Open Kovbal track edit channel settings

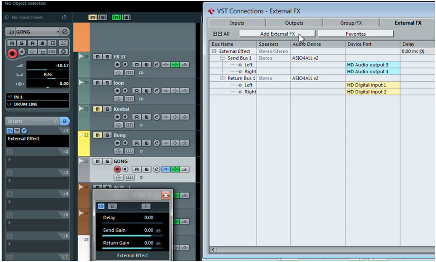[x=157, y=117]
